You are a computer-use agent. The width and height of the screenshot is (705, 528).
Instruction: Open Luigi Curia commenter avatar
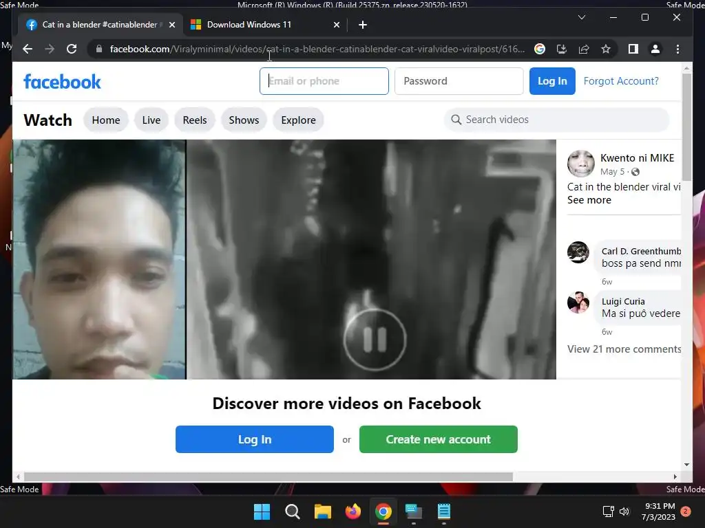[578, 302]
